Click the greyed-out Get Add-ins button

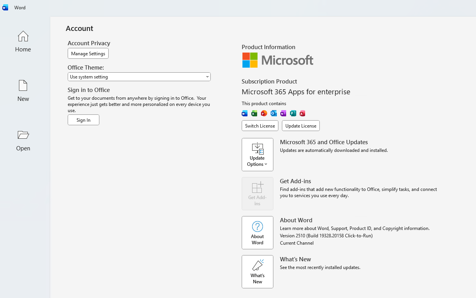click(258, 194)
